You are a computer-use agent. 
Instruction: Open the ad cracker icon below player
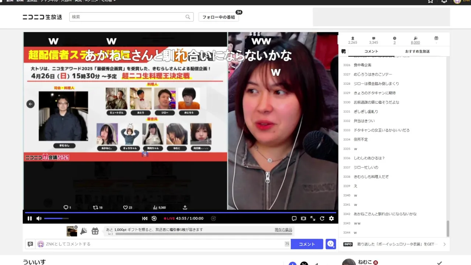tap(84, 231)
